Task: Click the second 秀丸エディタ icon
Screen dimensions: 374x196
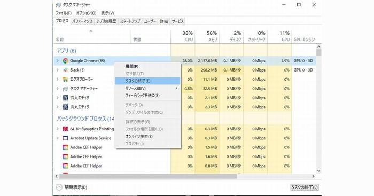Action: pyautogui.click(x=65, y=107)
